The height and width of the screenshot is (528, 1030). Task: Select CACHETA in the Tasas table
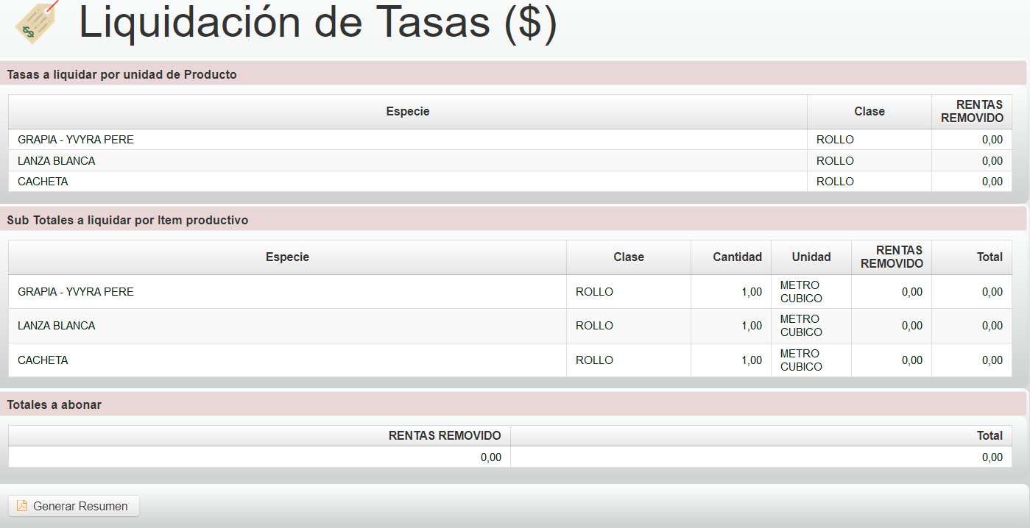[x=43, y=182]
